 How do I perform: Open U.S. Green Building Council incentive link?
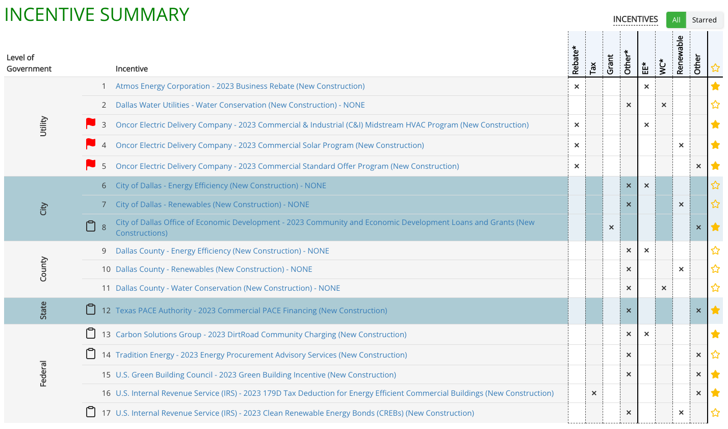pos(256,375)
